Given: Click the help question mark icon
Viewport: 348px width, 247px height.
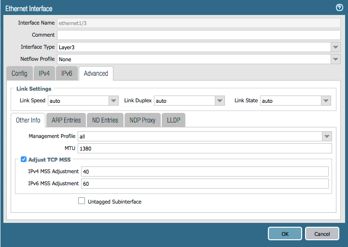Looking at the screenshot, I should (339, 8).
